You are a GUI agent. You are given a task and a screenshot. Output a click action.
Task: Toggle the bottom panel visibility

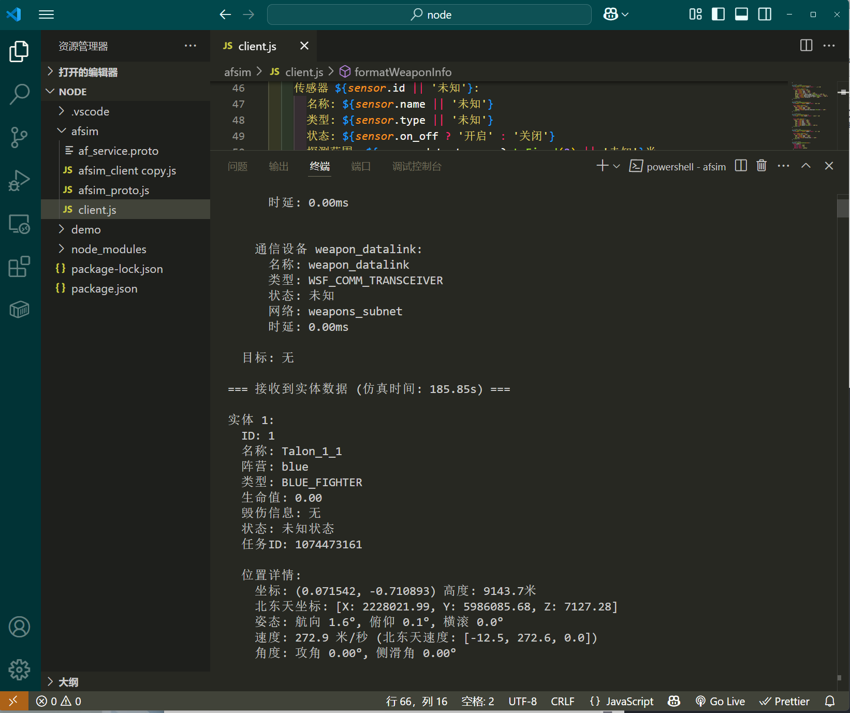click(741, 14)
